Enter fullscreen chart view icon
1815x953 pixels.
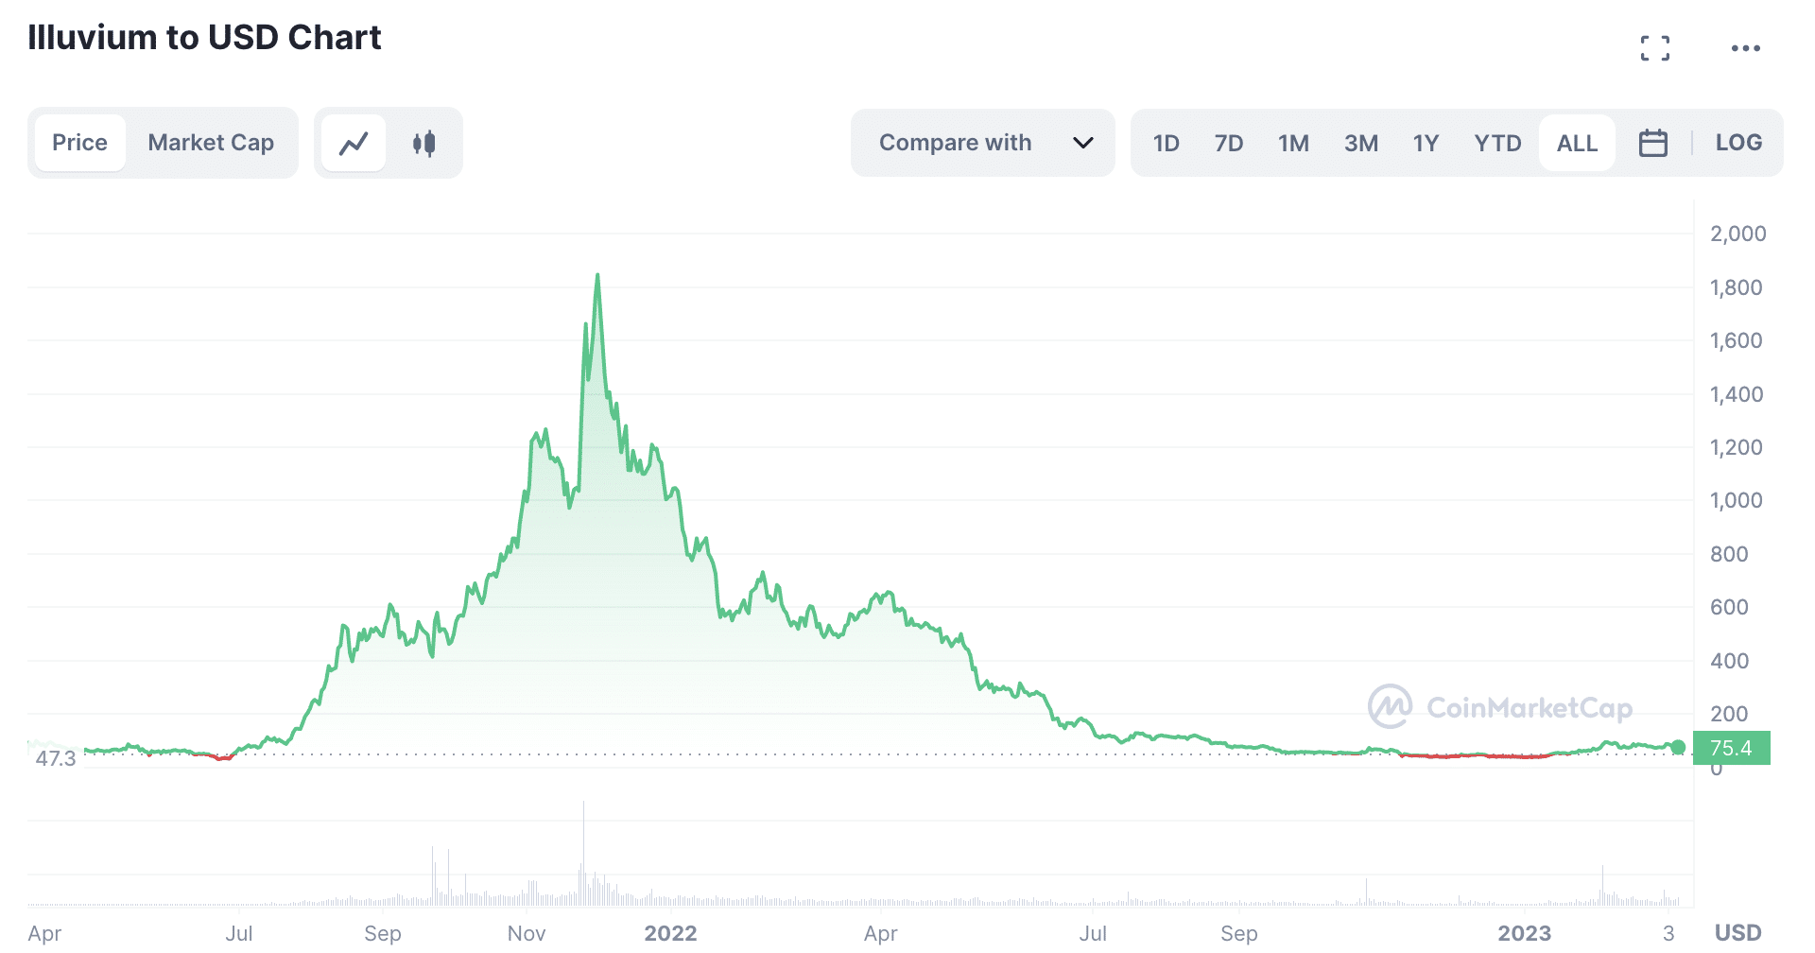[x=1654, y=48]
